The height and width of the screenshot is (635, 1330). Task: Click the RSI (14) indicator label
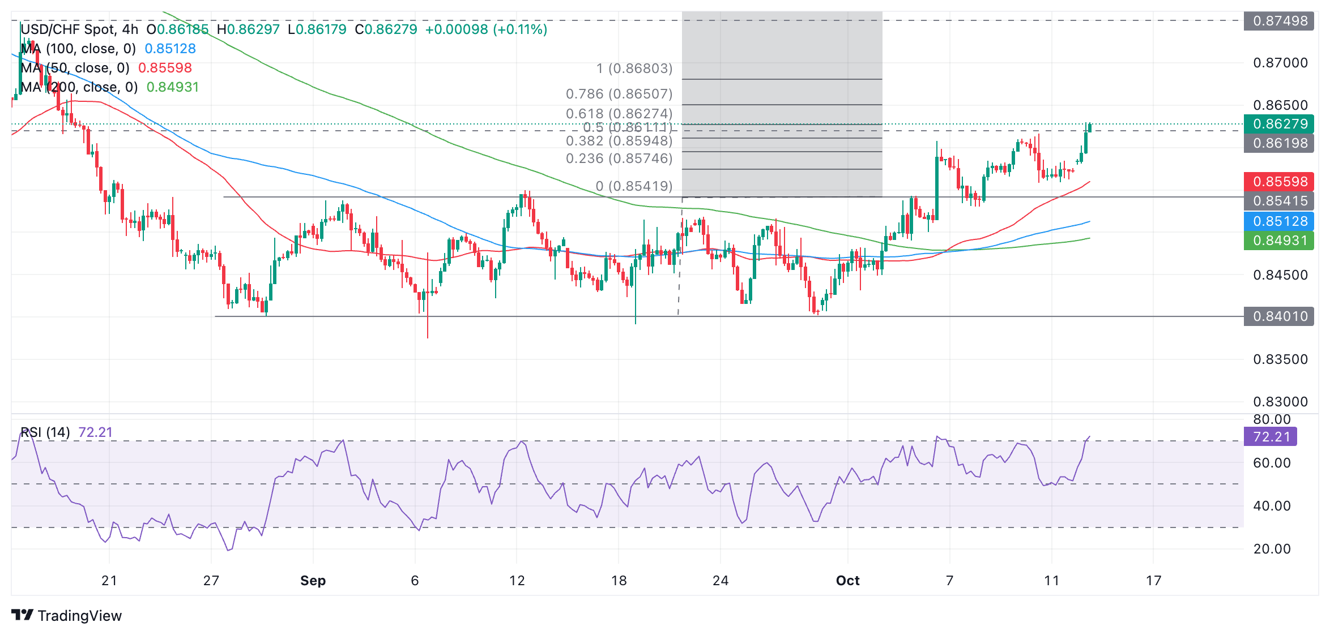point(45,432)
